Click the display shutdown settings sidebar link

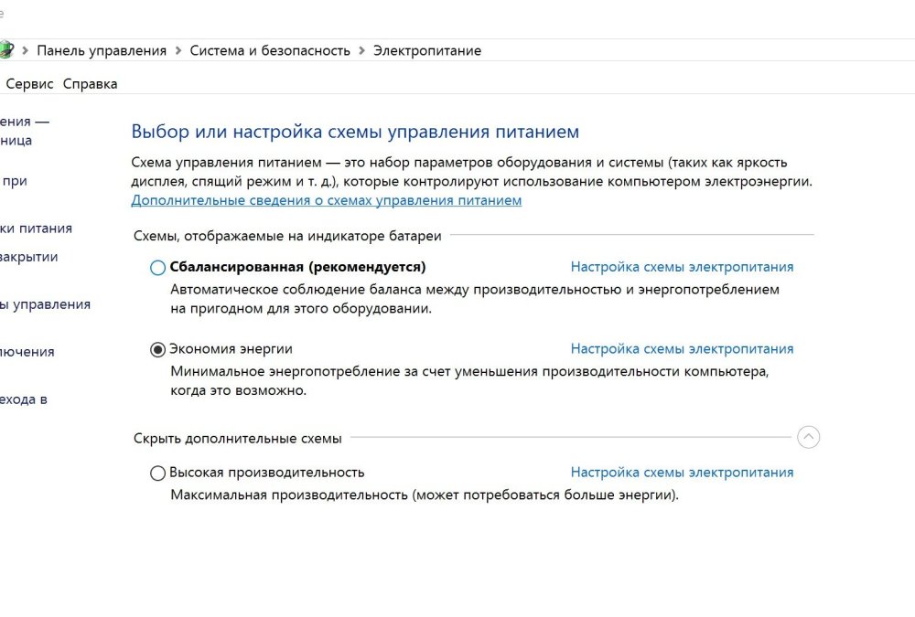tap(27, 351)
